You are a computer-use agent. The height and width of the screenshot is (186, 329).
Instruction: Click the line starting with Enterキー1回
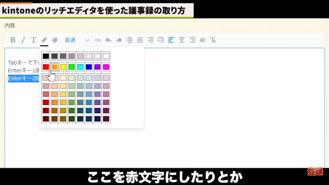point(24,70)
